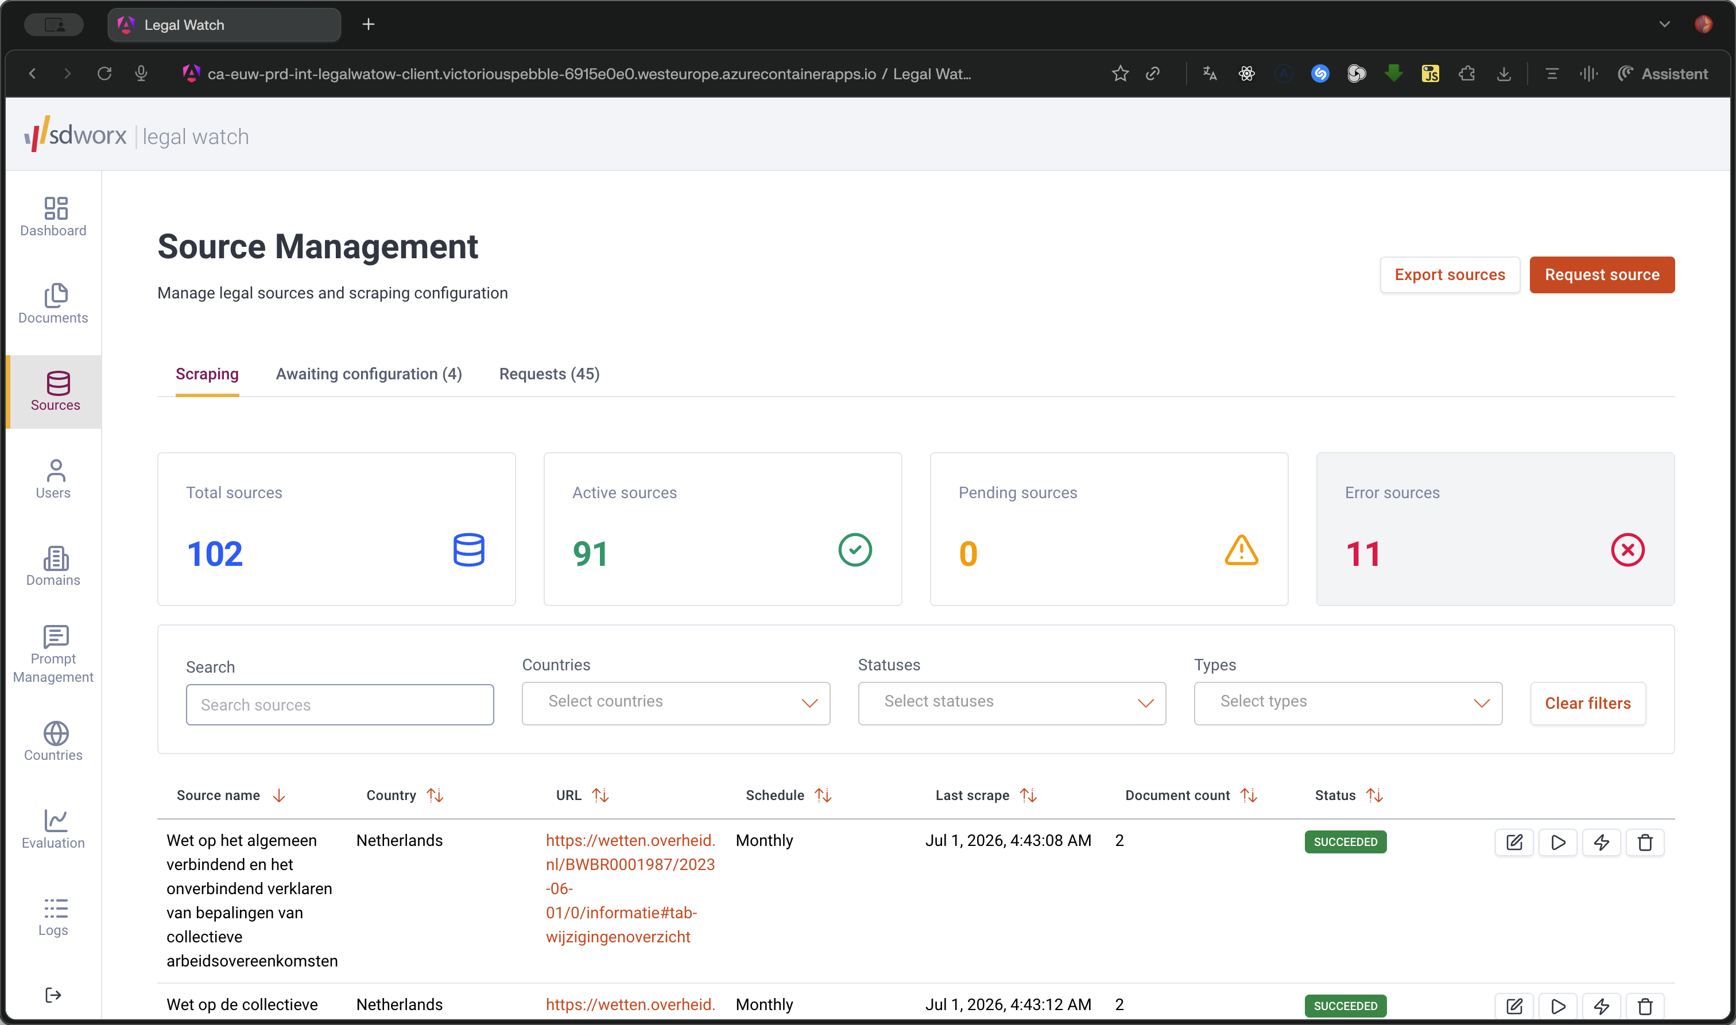Screen dimensions: 1736x1025
Task: Go to Documents in sidebar
Action: (x=53, y=304)
